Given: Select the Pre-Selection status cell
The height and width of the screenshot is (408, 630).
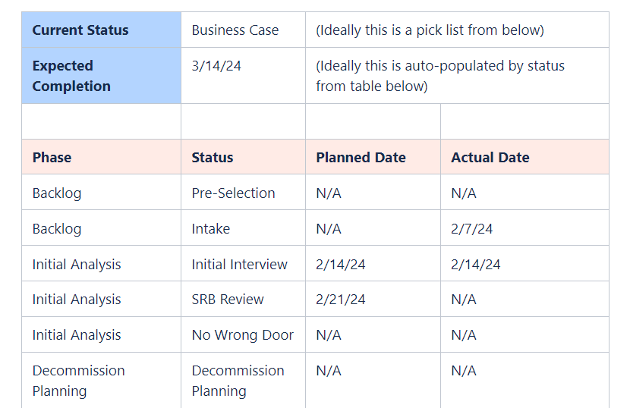Looking at the screenshot, I should pyautogui.click(x=243, y=193).
